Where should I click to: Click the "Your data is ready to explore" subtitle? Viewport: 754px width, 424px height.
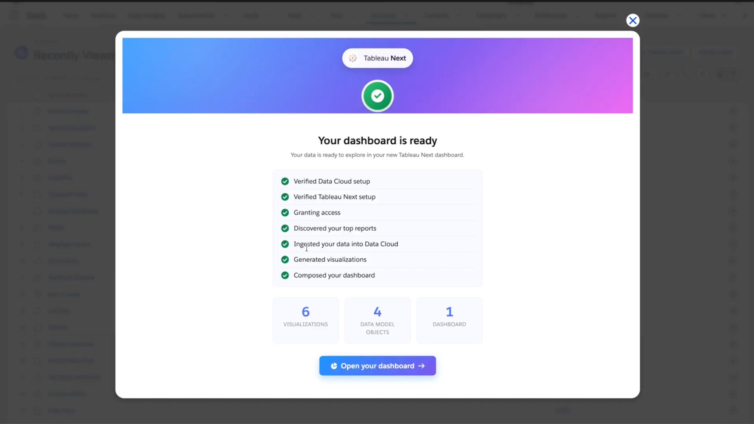pyautogui.click(x=377, y=155)
